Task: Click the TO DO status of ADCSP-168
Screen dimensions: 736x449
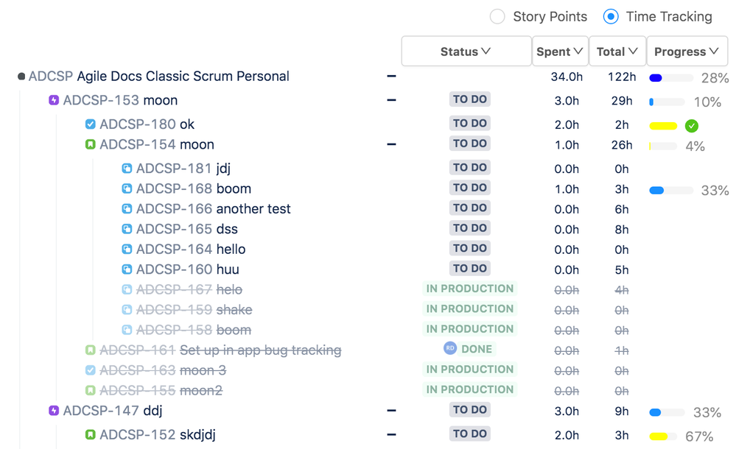Action: 469,188
